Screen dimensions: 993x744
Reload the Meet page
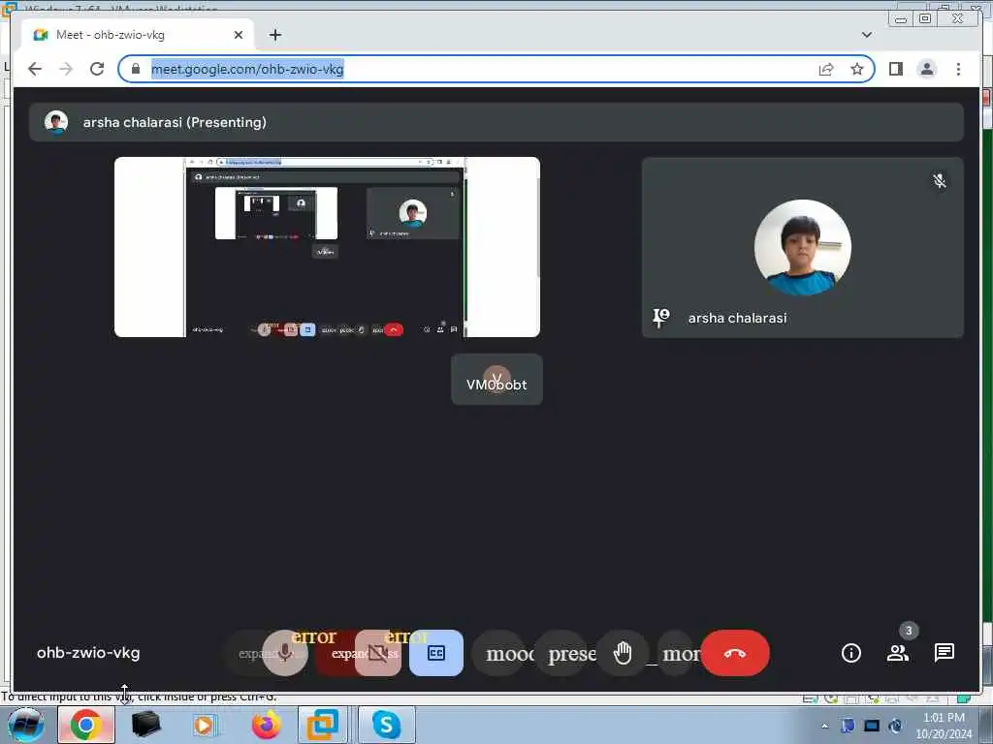tap(97, 69)
